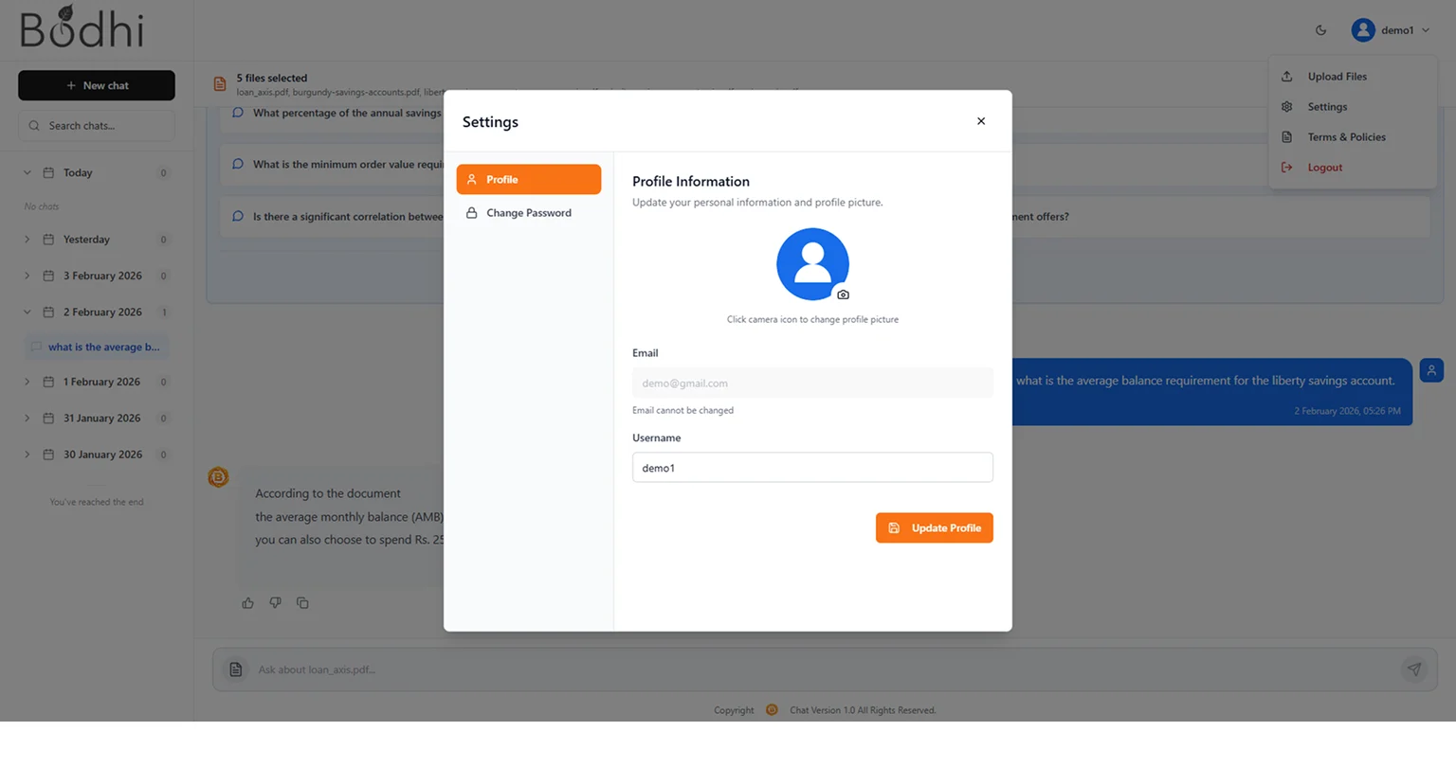Click the Update Profile button

(x=934, y=528)
